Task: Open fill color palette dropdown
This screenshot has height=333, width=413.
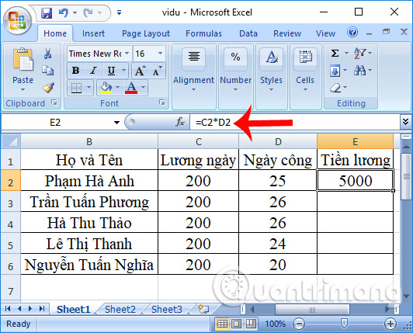Action: (x=117, y=88)
